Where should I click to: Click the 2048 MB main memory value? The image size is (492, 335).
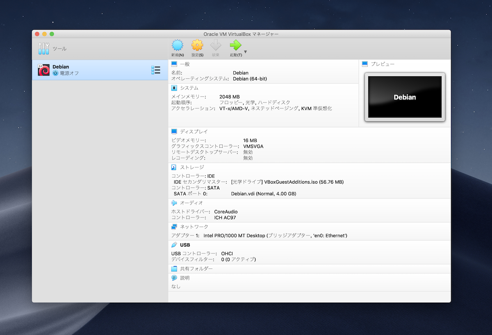[229, 97]
